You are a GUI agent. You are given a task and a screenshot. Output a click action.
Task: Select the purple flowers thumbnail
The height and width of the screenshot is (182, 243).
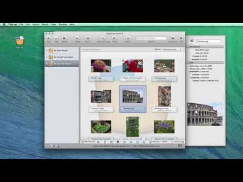click(x=164, y=127)
